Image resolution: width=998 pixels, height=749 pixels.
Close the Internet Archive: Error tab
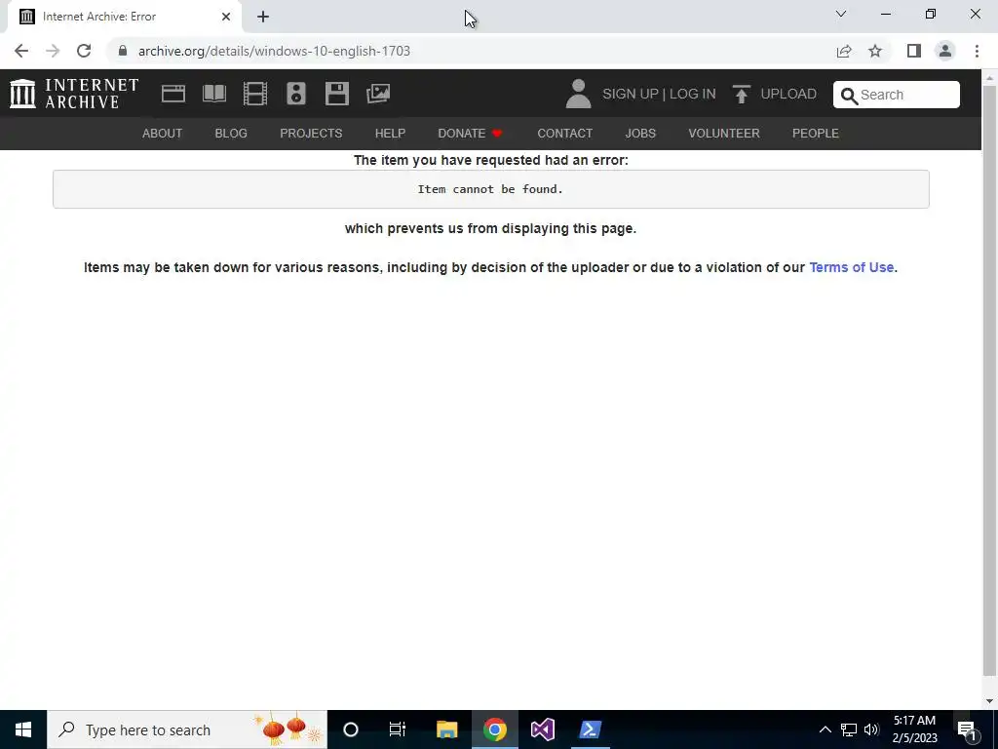click(x=226, y=17)
